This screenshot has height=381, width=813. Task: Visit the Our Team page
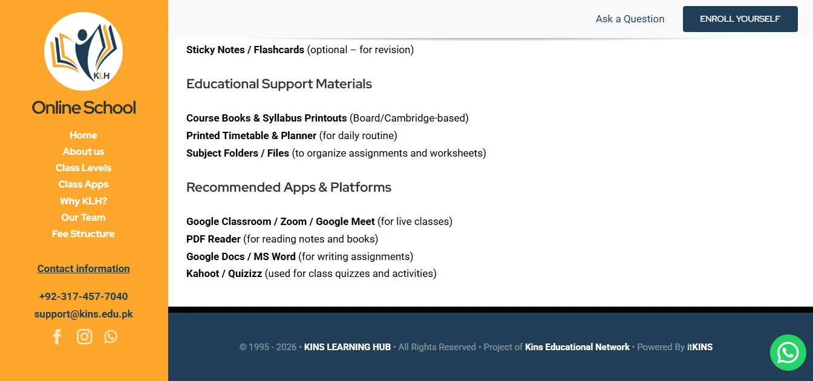[83, 217]
